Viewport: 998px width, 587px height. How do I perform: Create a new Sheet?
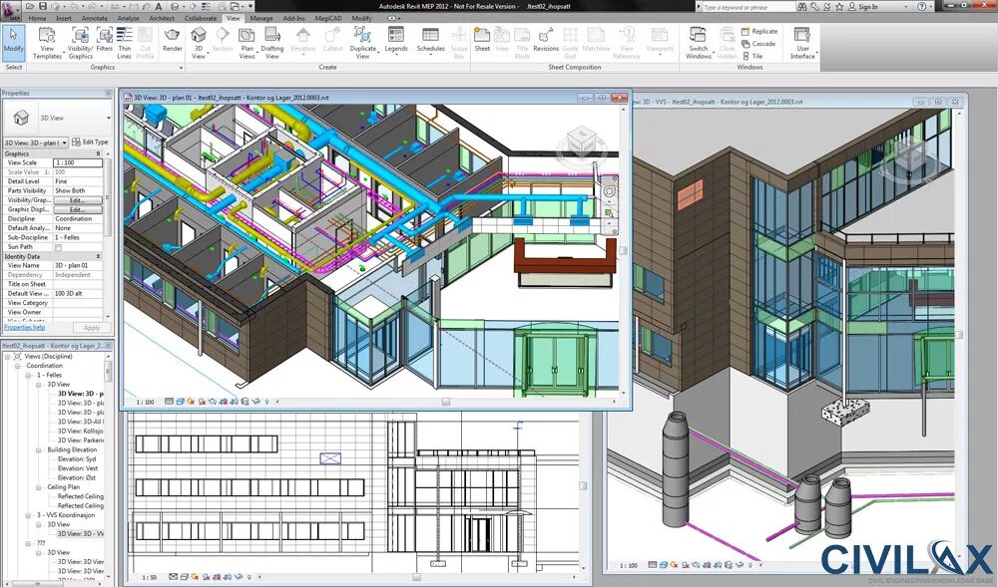[482, 40]
